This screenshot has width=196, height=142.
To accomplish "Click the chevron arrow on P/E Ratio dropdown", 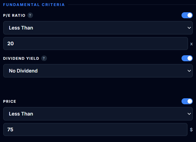I will click(189, 28).
